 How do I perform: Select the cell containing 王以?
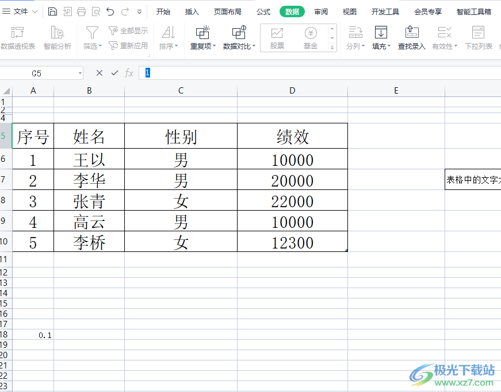pyautogui.click(x=89, y=159)
